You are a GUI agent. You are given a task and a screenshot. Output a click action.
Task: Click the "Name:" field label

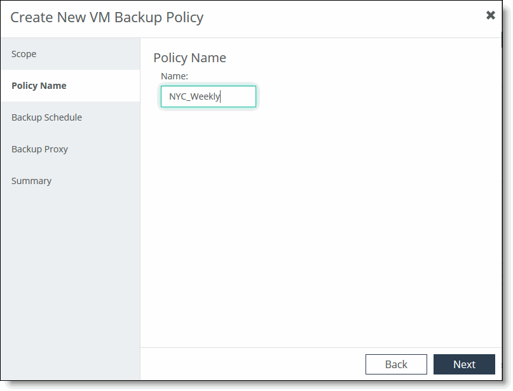tap(175, 76)
